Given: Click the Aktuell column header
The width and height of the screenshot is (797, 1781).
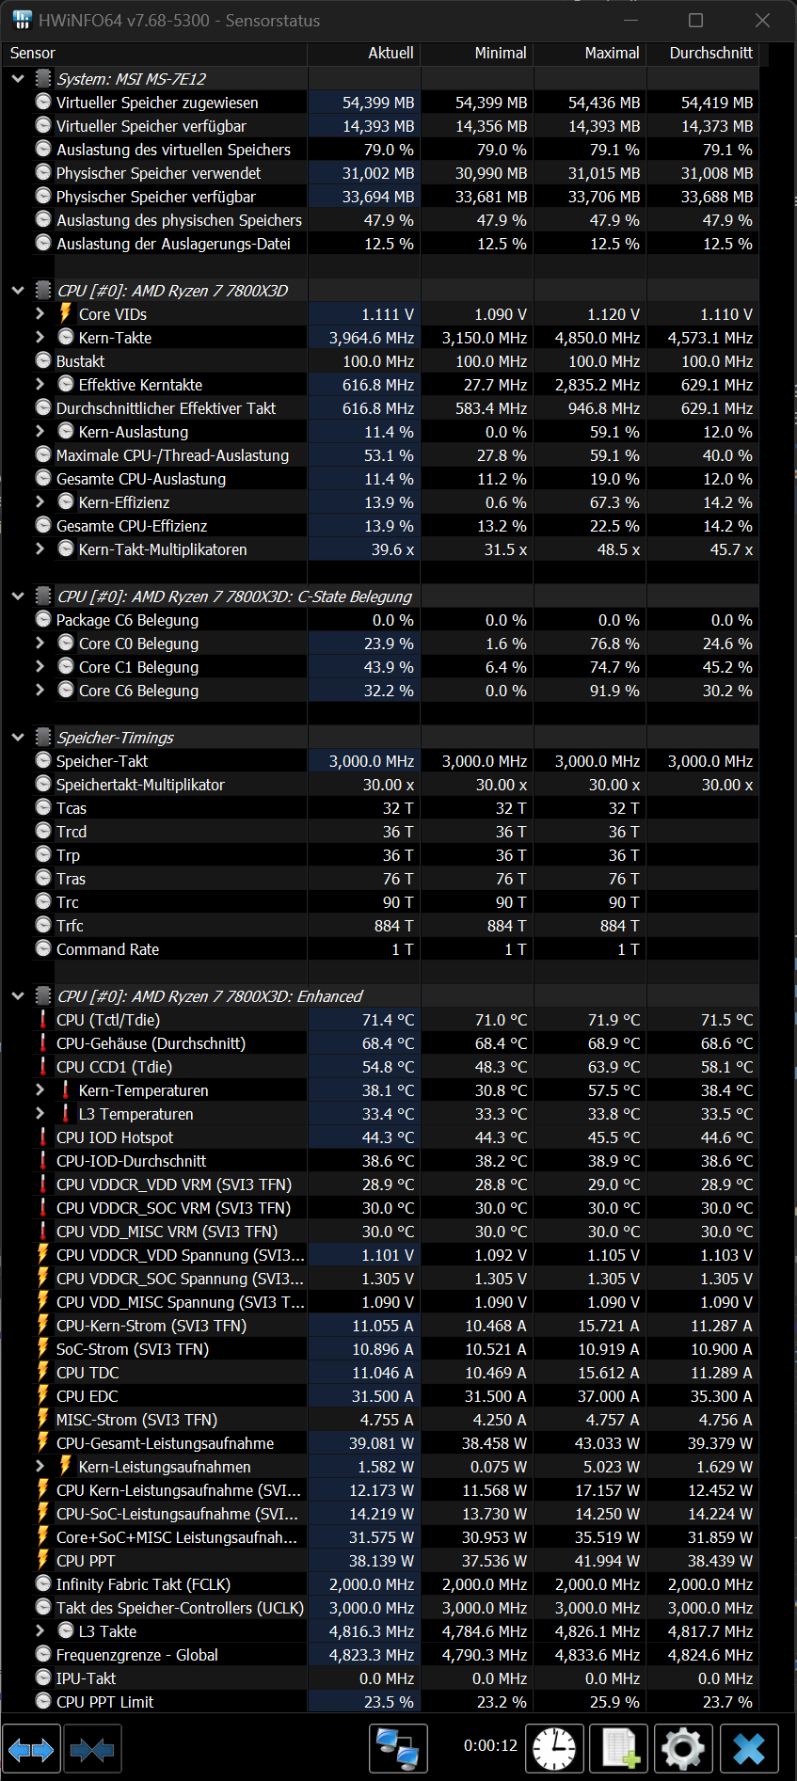Looking at the screenshot, I should [364, 54].
